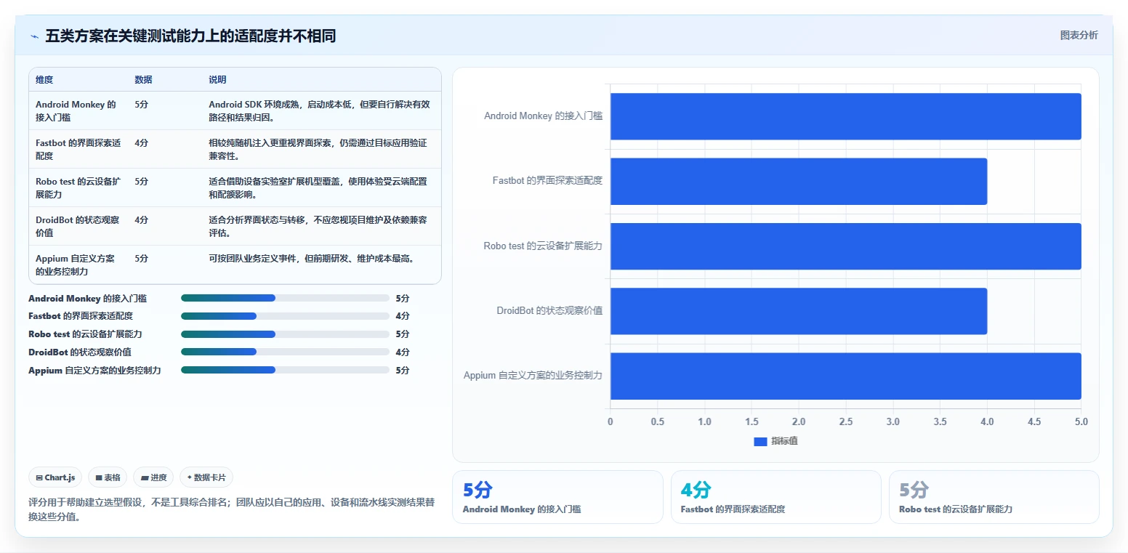Click description starting 适合分析界面状态与转移
The width and height of the screenshot is (1128, 553).
pyautogui.click(x=318, y=226)
